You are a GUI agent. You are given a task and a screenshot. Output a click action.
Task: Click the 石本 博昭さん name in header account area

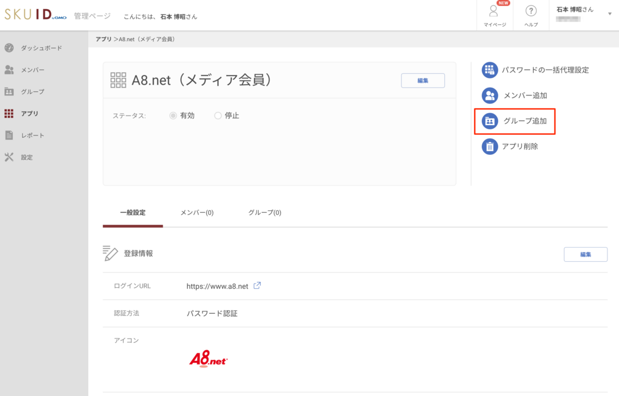(x=575, y=10)
